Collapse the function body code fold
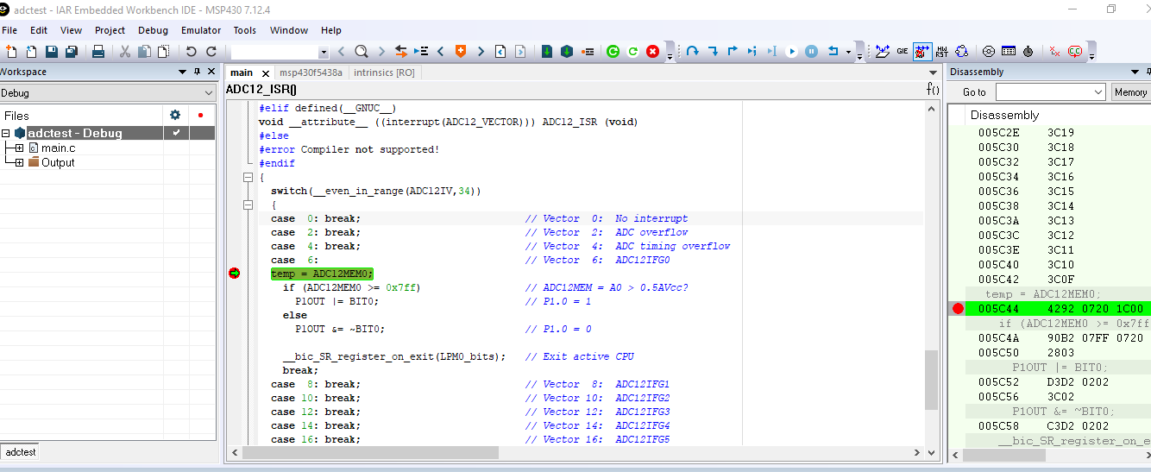1151x472 pixels. click(248, 177)
